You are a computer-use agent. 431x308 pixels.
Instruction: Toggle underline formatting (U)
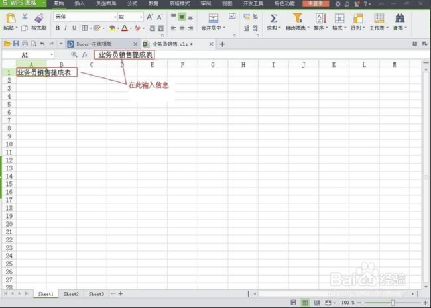coord(74,28)
